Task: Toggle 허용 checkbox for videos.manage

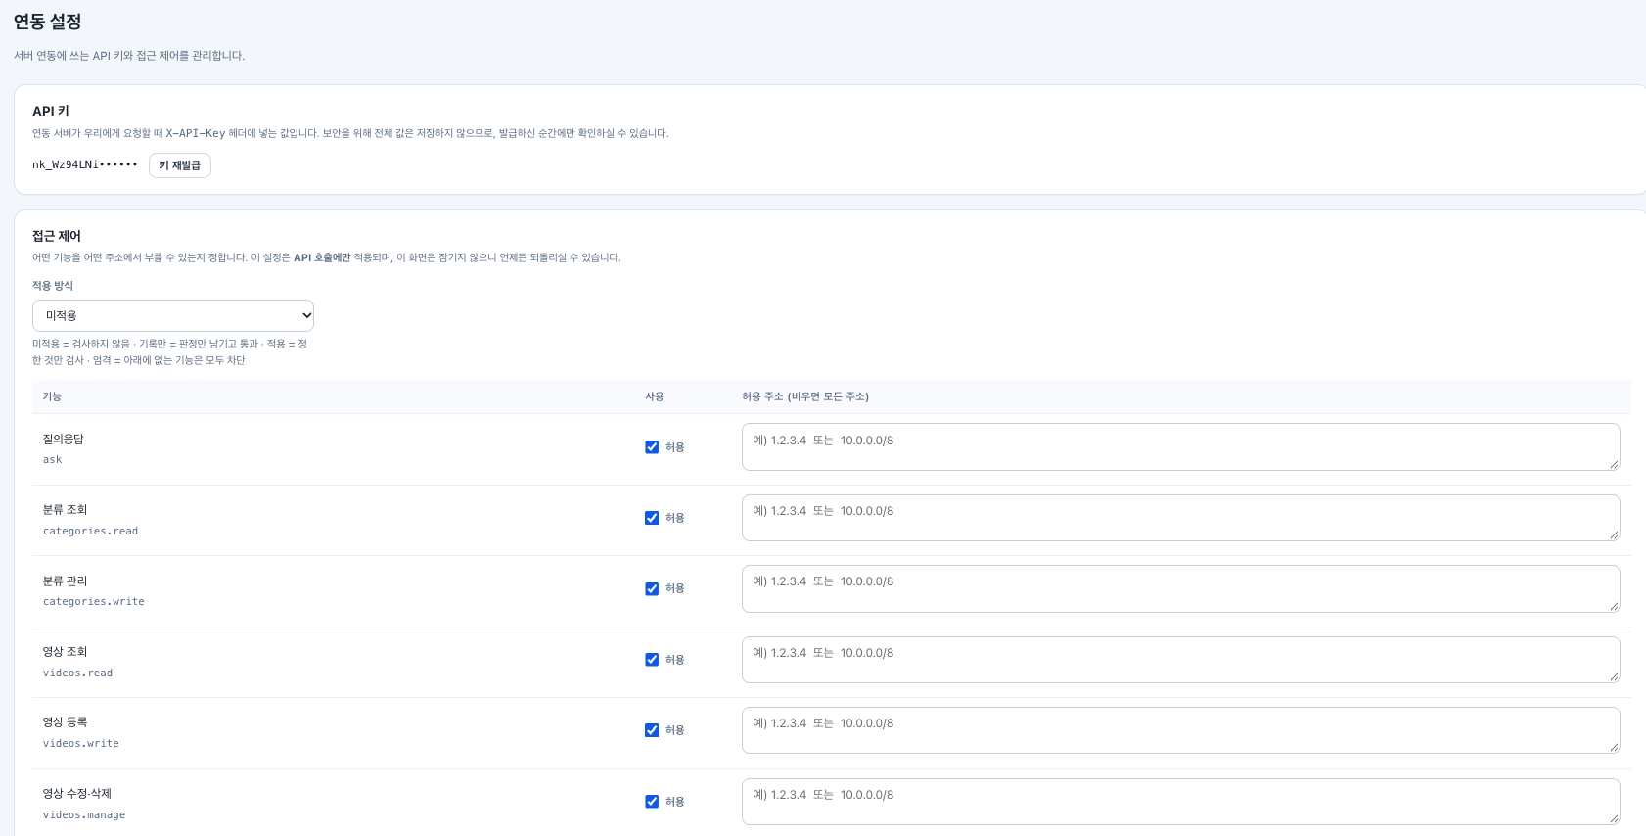Action: point(652,802)
